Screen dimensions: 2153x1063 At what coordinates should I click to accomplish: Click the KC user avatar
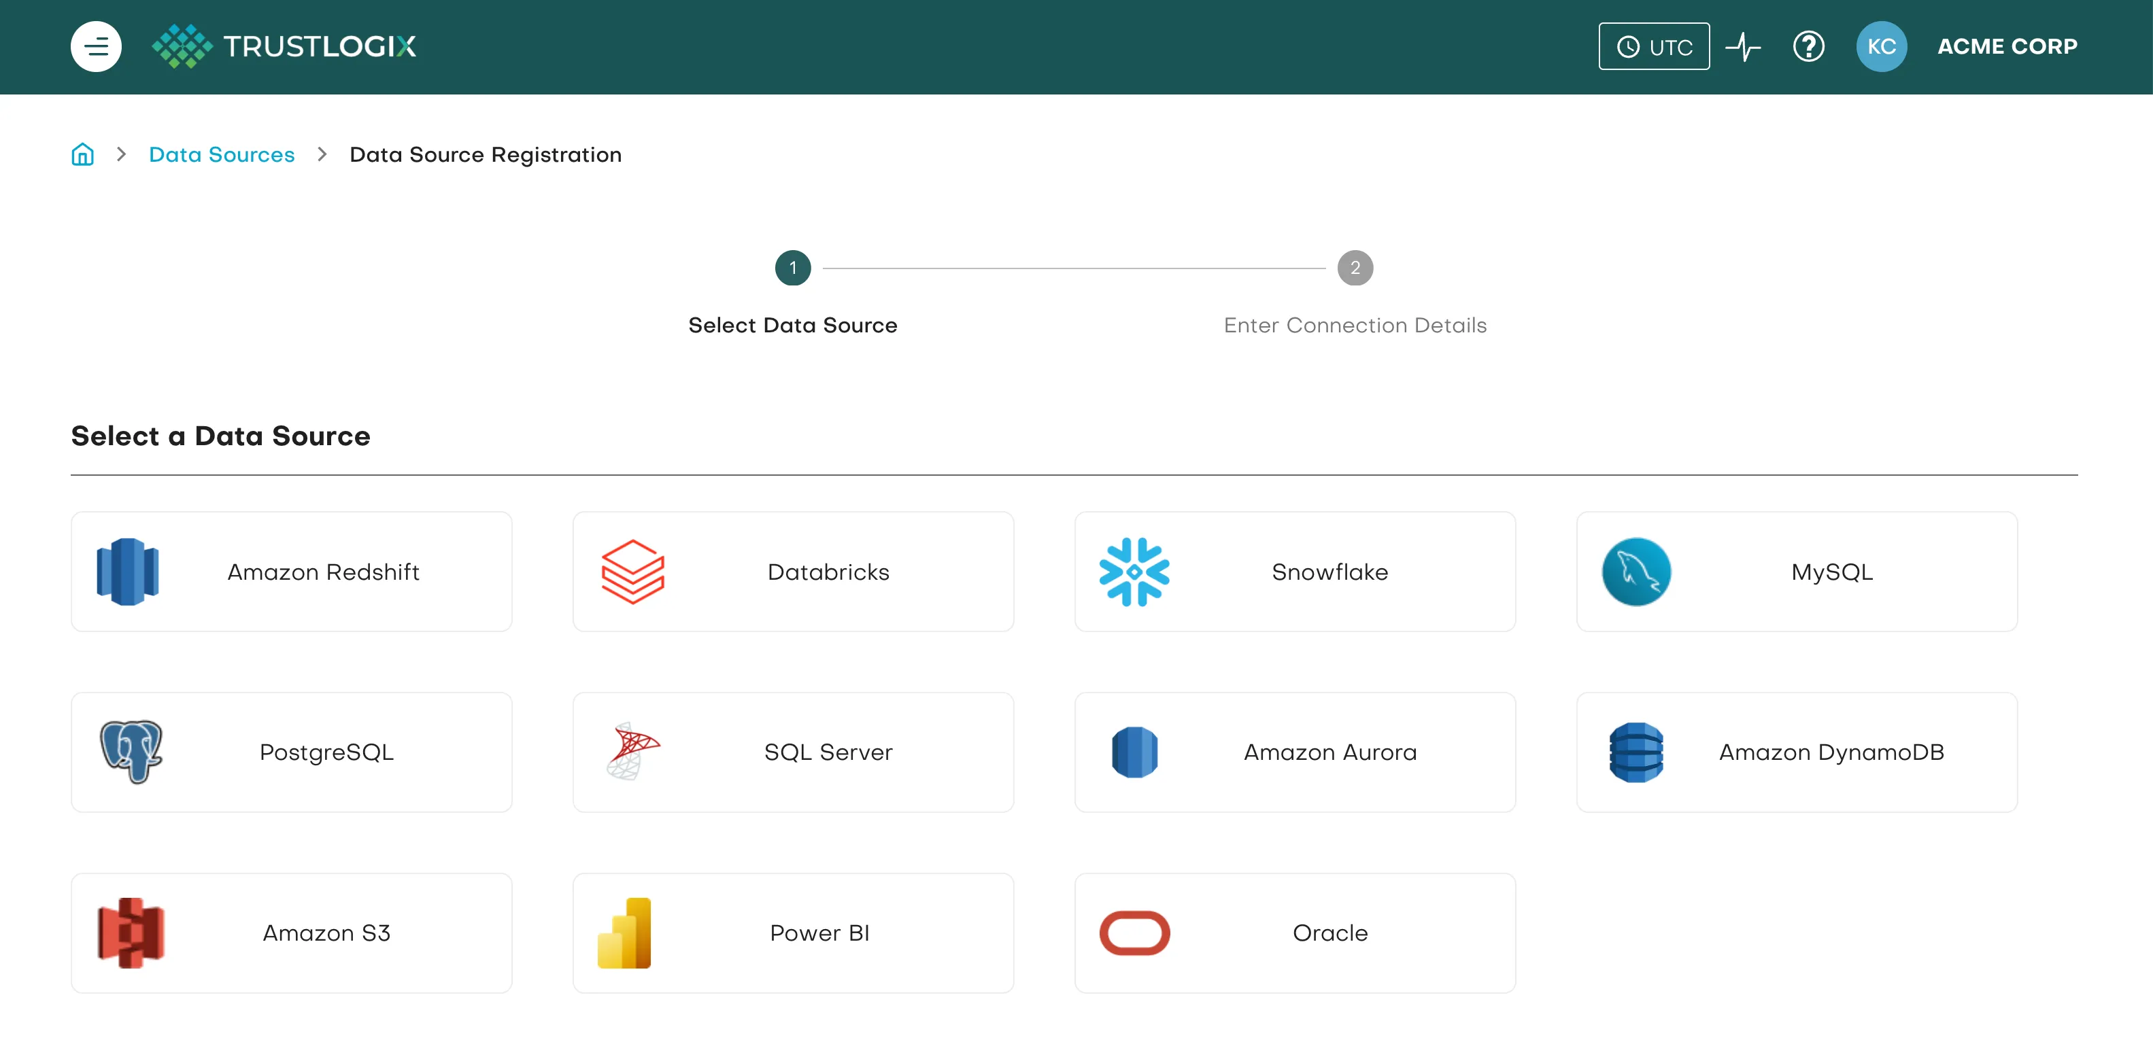click(1880, 46)
